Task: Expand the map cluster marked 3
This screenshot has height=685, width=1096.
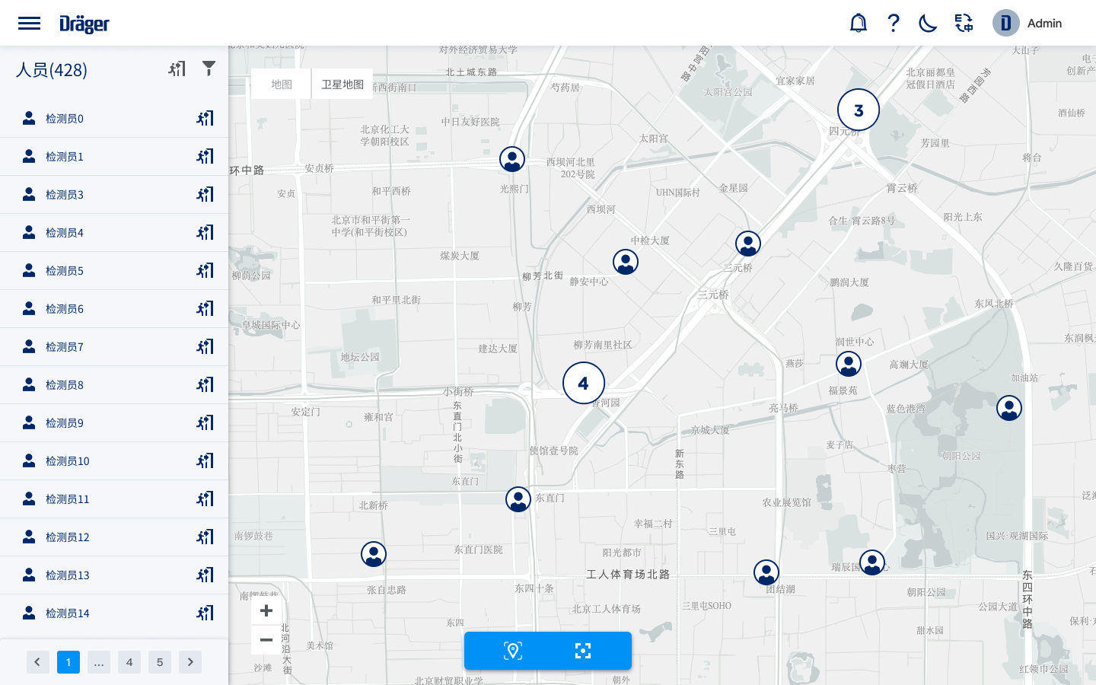Action: (858, 110)
